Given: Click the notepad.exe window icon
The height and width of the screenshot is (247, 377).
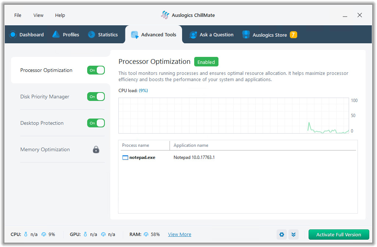Looking at the screenshot, I should (x=125, y=157).
